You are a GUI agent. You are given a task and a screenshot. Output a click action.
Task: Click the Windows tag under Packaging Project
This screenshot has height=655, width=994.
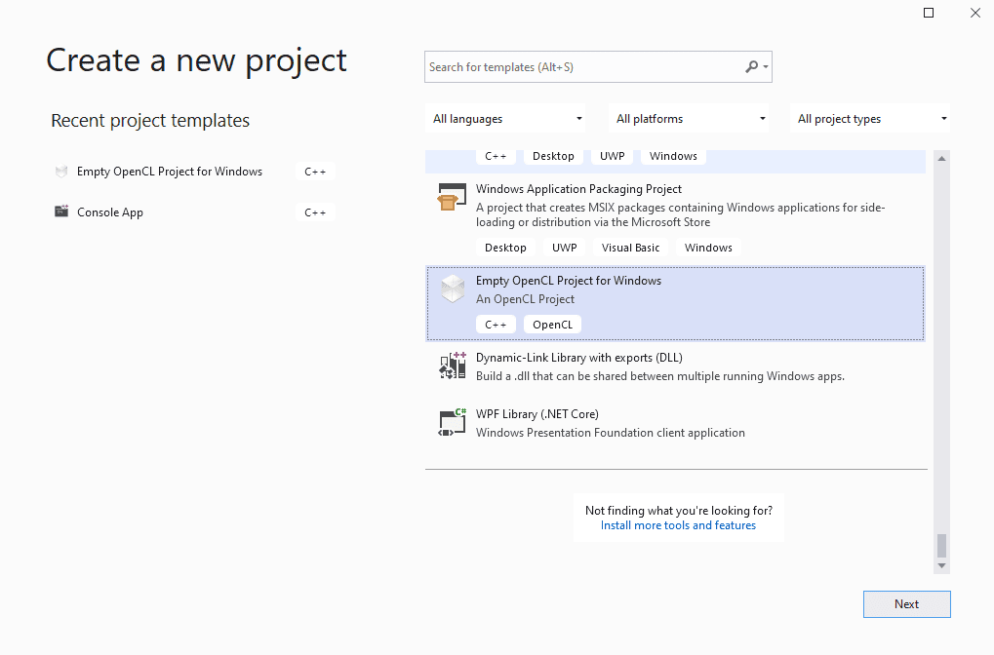tap(708, 248)
